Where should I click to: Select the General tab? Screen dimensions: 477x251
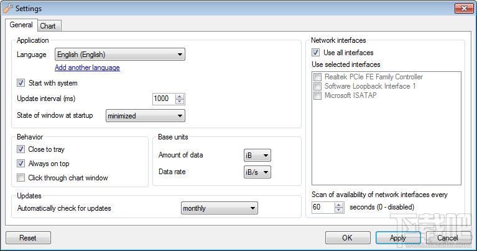tap(21, 25)
